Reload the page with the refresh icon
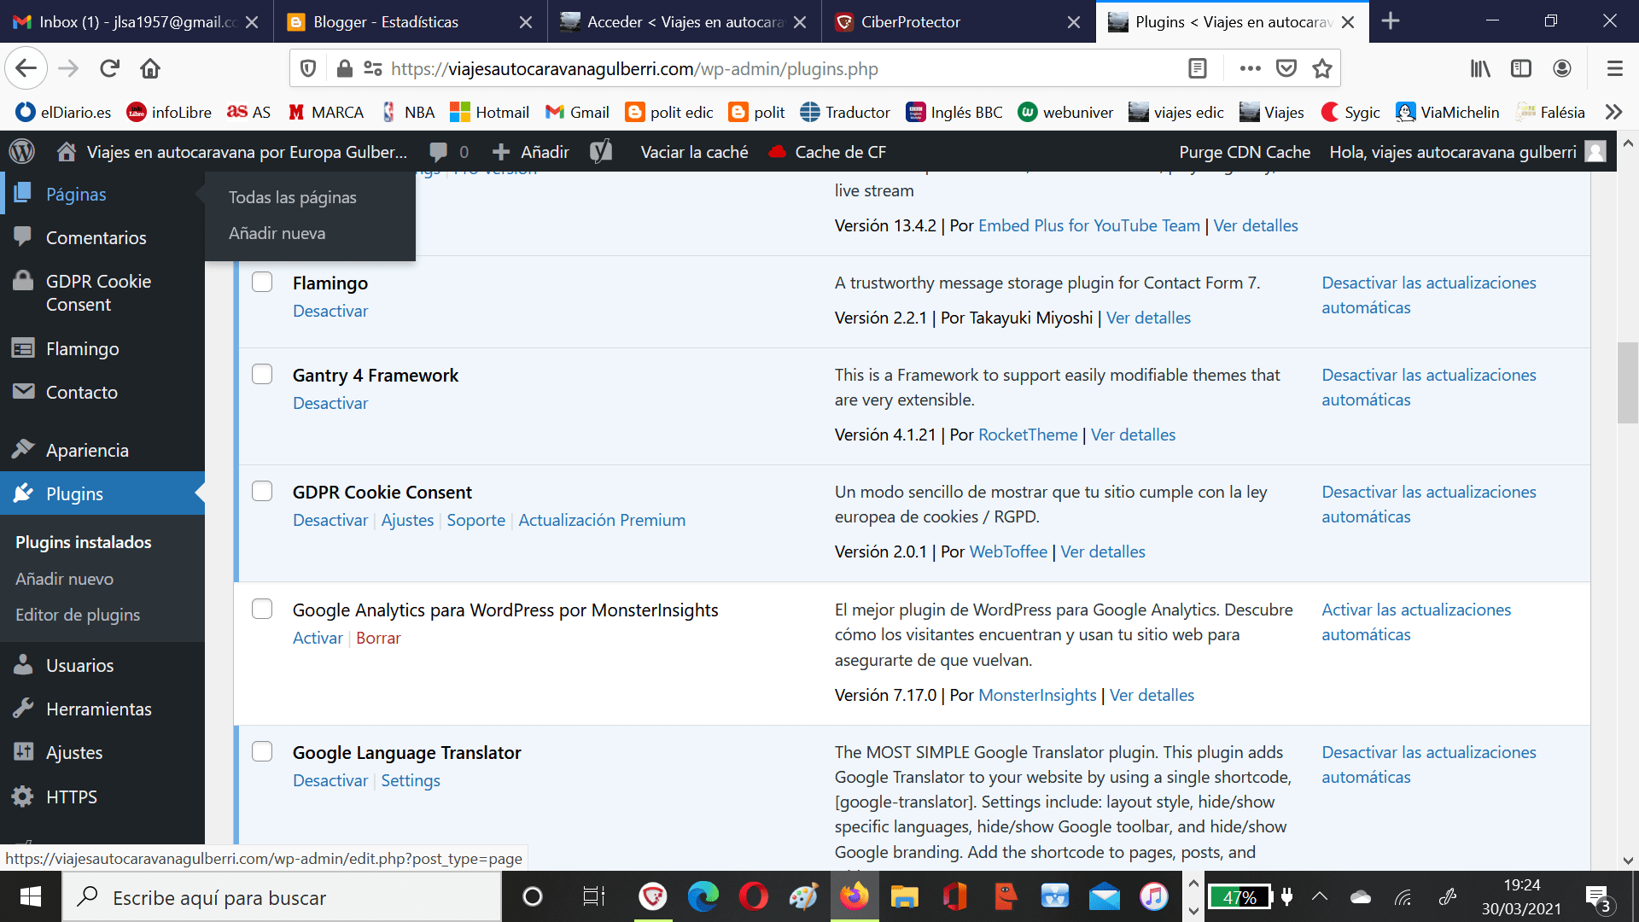Screen dimensions: 1639x922 (x=109, y=68)
